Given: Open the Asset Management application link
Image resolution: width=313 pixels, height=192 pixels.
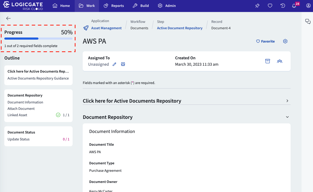Looking at the screenshot, I should [106, 28].
